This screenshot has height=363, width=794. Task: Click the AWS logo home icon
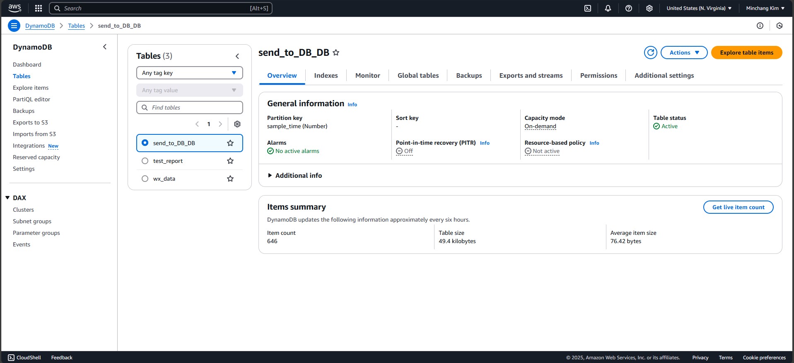click(14, 8)
